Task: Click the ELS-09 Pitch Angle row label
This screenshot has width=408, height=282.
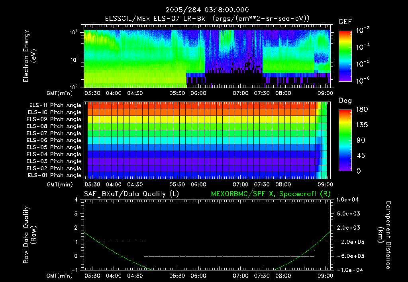Action: click(x=54, y=119)
